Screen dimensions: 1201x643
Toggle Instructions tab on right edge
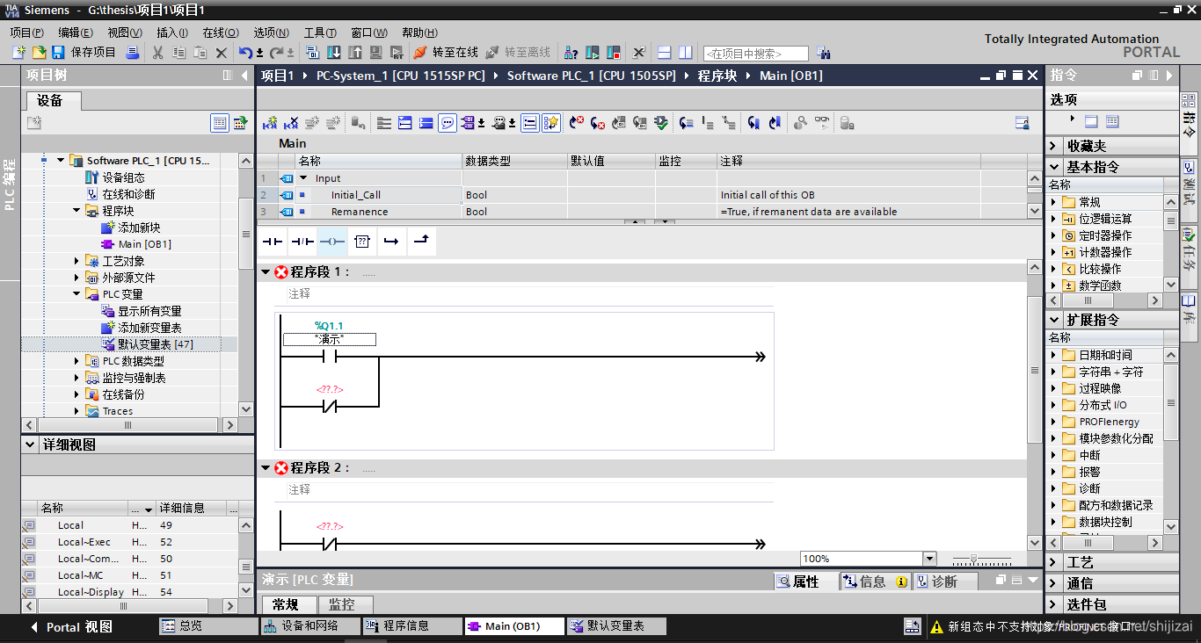tap(1190, 124)
